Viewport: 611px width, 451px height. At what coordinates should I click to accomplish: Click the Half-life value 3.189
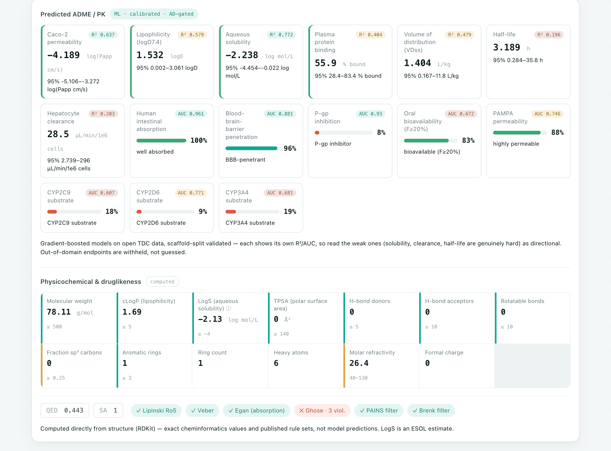point(507,47)
